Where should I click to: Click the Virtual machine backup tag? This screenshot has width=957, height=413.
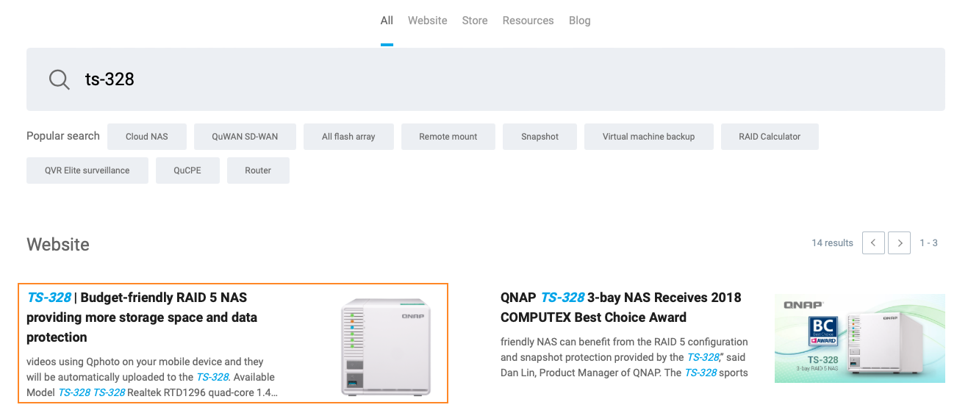coord(648,137)
